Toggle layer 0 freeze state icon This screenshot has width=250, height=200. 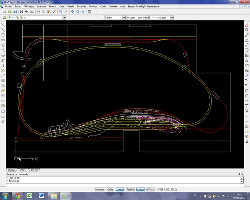(13, 18)
